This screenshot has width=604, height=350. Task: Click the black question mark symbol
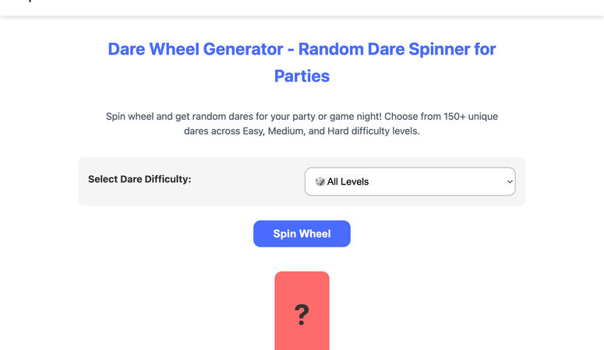pos(302,315)
